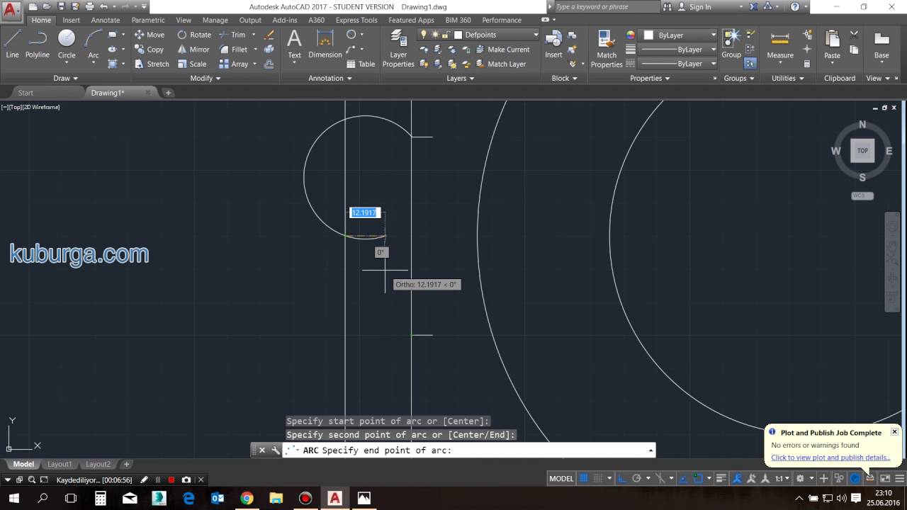907x510 pixels.
Task: Click the MODEL button in status bar
Action: click(561, 478)
